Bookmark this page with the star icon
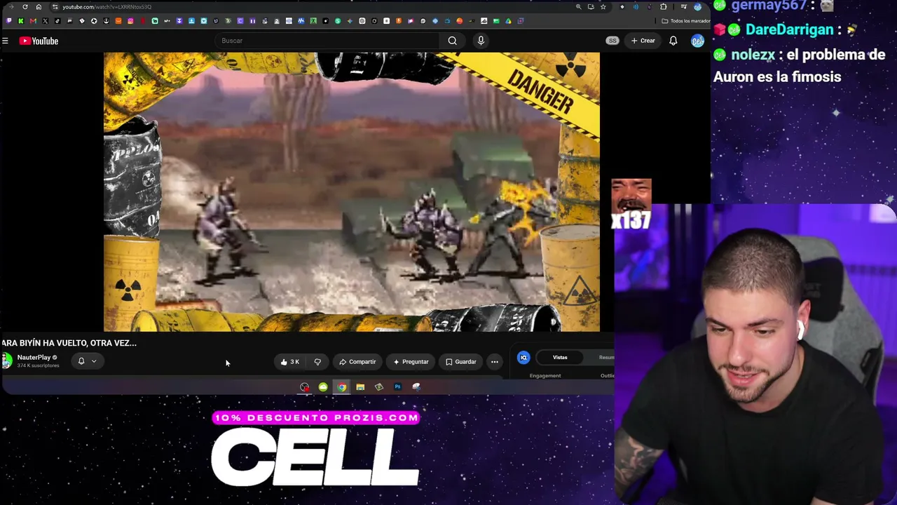Image resolution: width=897 pixels, height=505 pixels. [603, 7]
